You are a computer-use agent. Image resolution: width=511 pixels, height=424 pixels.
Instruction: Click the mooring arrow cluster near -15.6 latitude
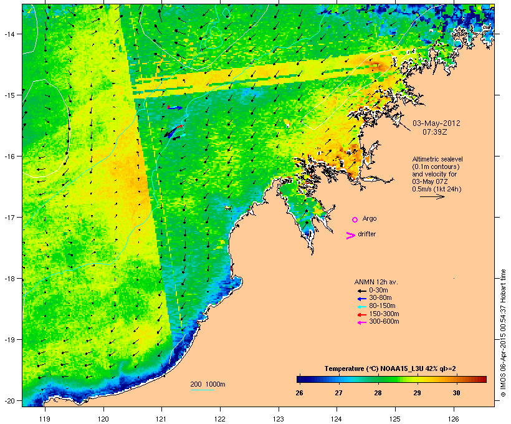[174, 132]
